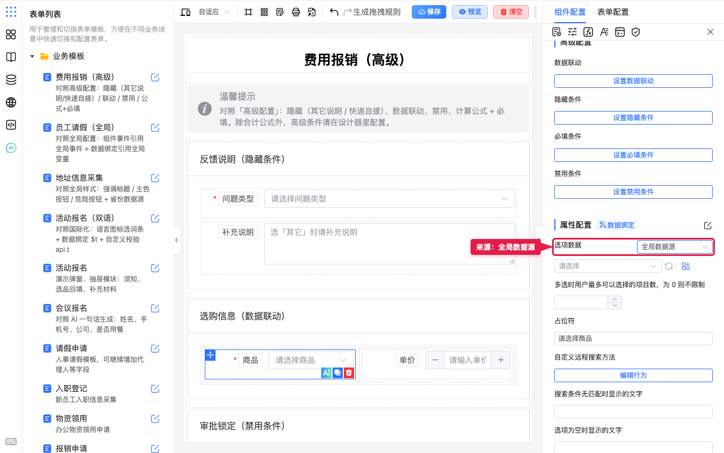Undo the last action

pyautogui.click(x=334, y=12)
